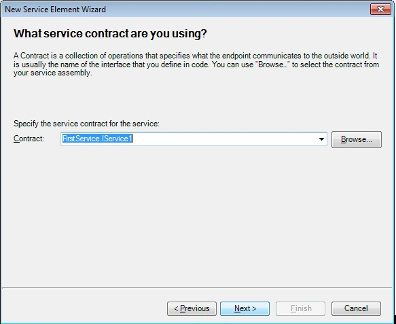The height and width of the screenshot is (324, 396).
Task: Click empty space left of the Previous button
Action: pos(84,308)
